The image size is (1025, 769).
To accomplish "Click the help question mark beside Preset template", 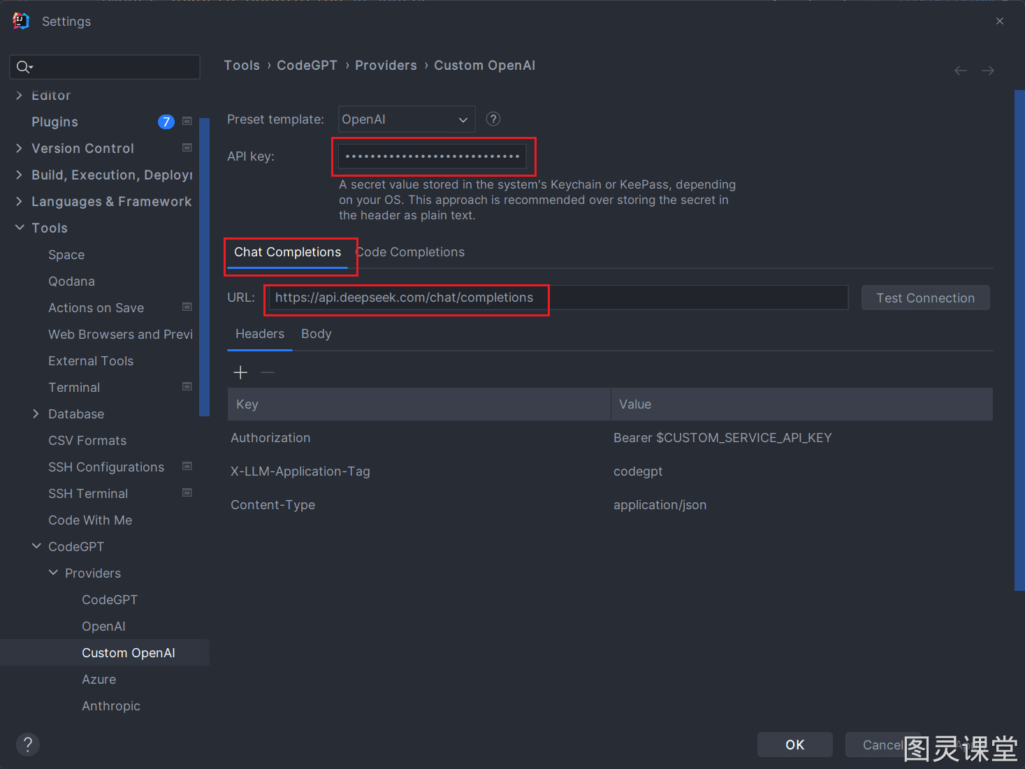I will [x=493, y=119].
